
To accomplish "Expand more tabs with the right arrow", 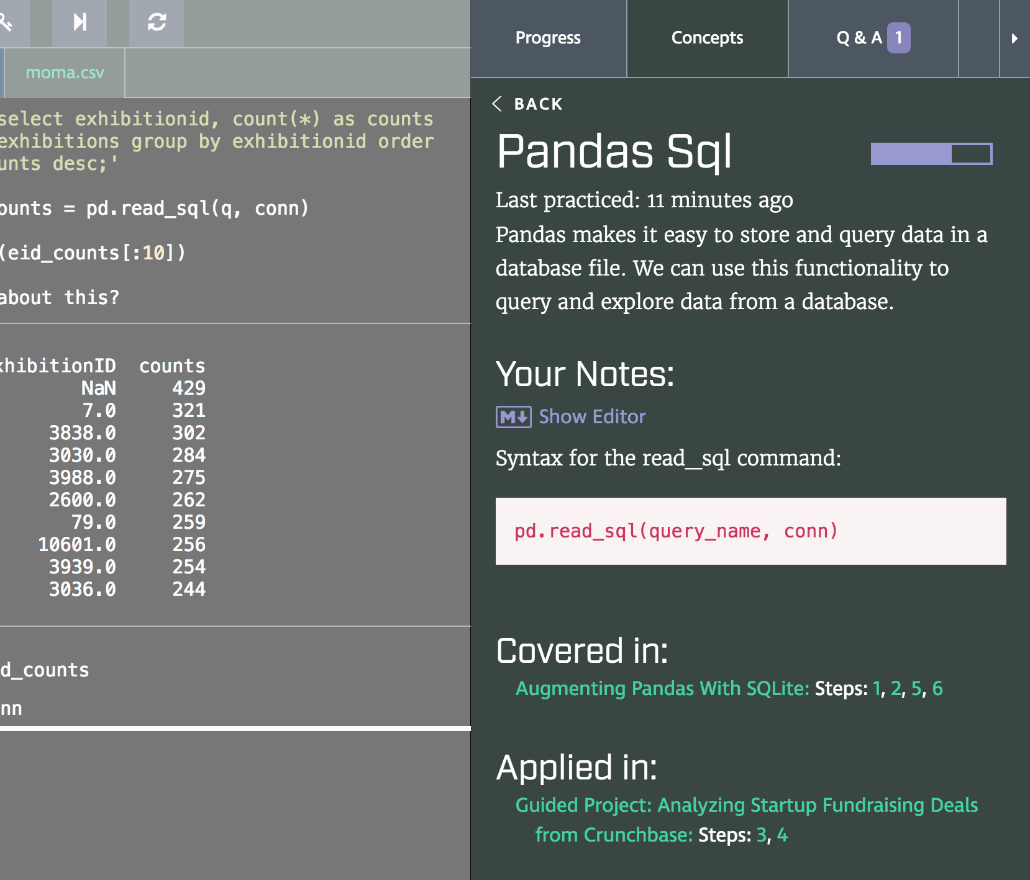I will coord(1014,38).
